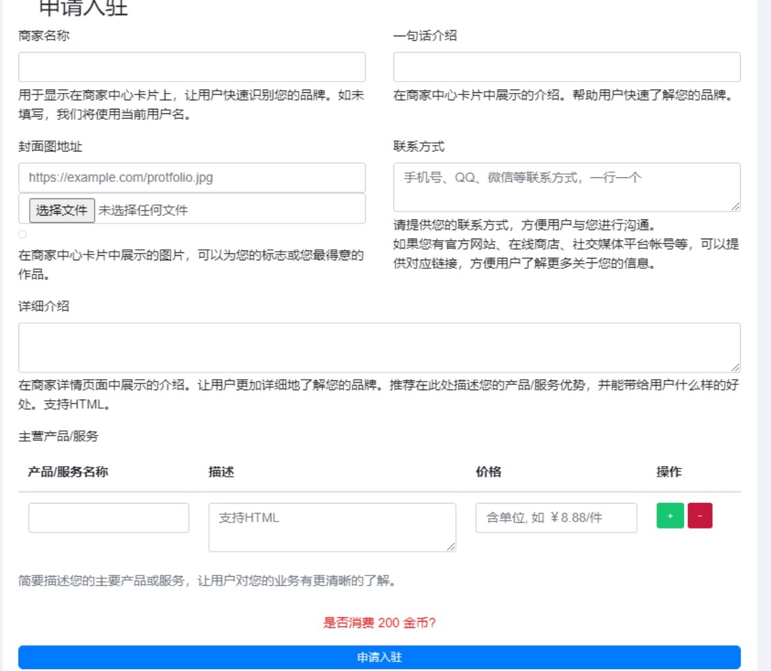Screen dimensions: 771x671
Task: Click the 价格 column header
Action: [488, 472]
